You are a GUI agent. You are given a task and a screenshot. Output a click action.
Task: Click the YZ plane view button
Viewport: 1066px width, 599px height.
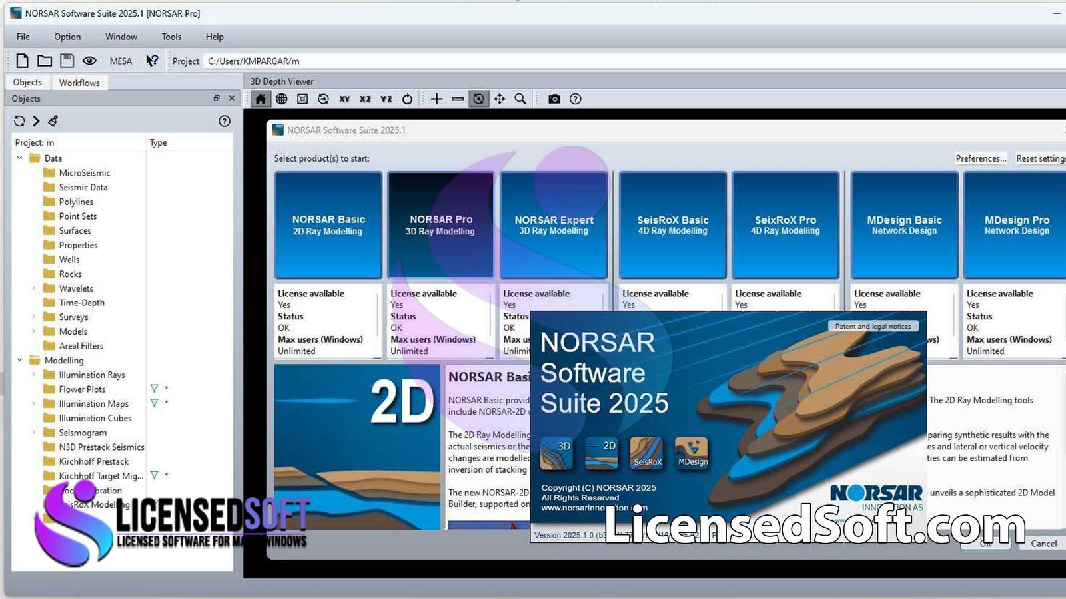[x=386, y=99]
